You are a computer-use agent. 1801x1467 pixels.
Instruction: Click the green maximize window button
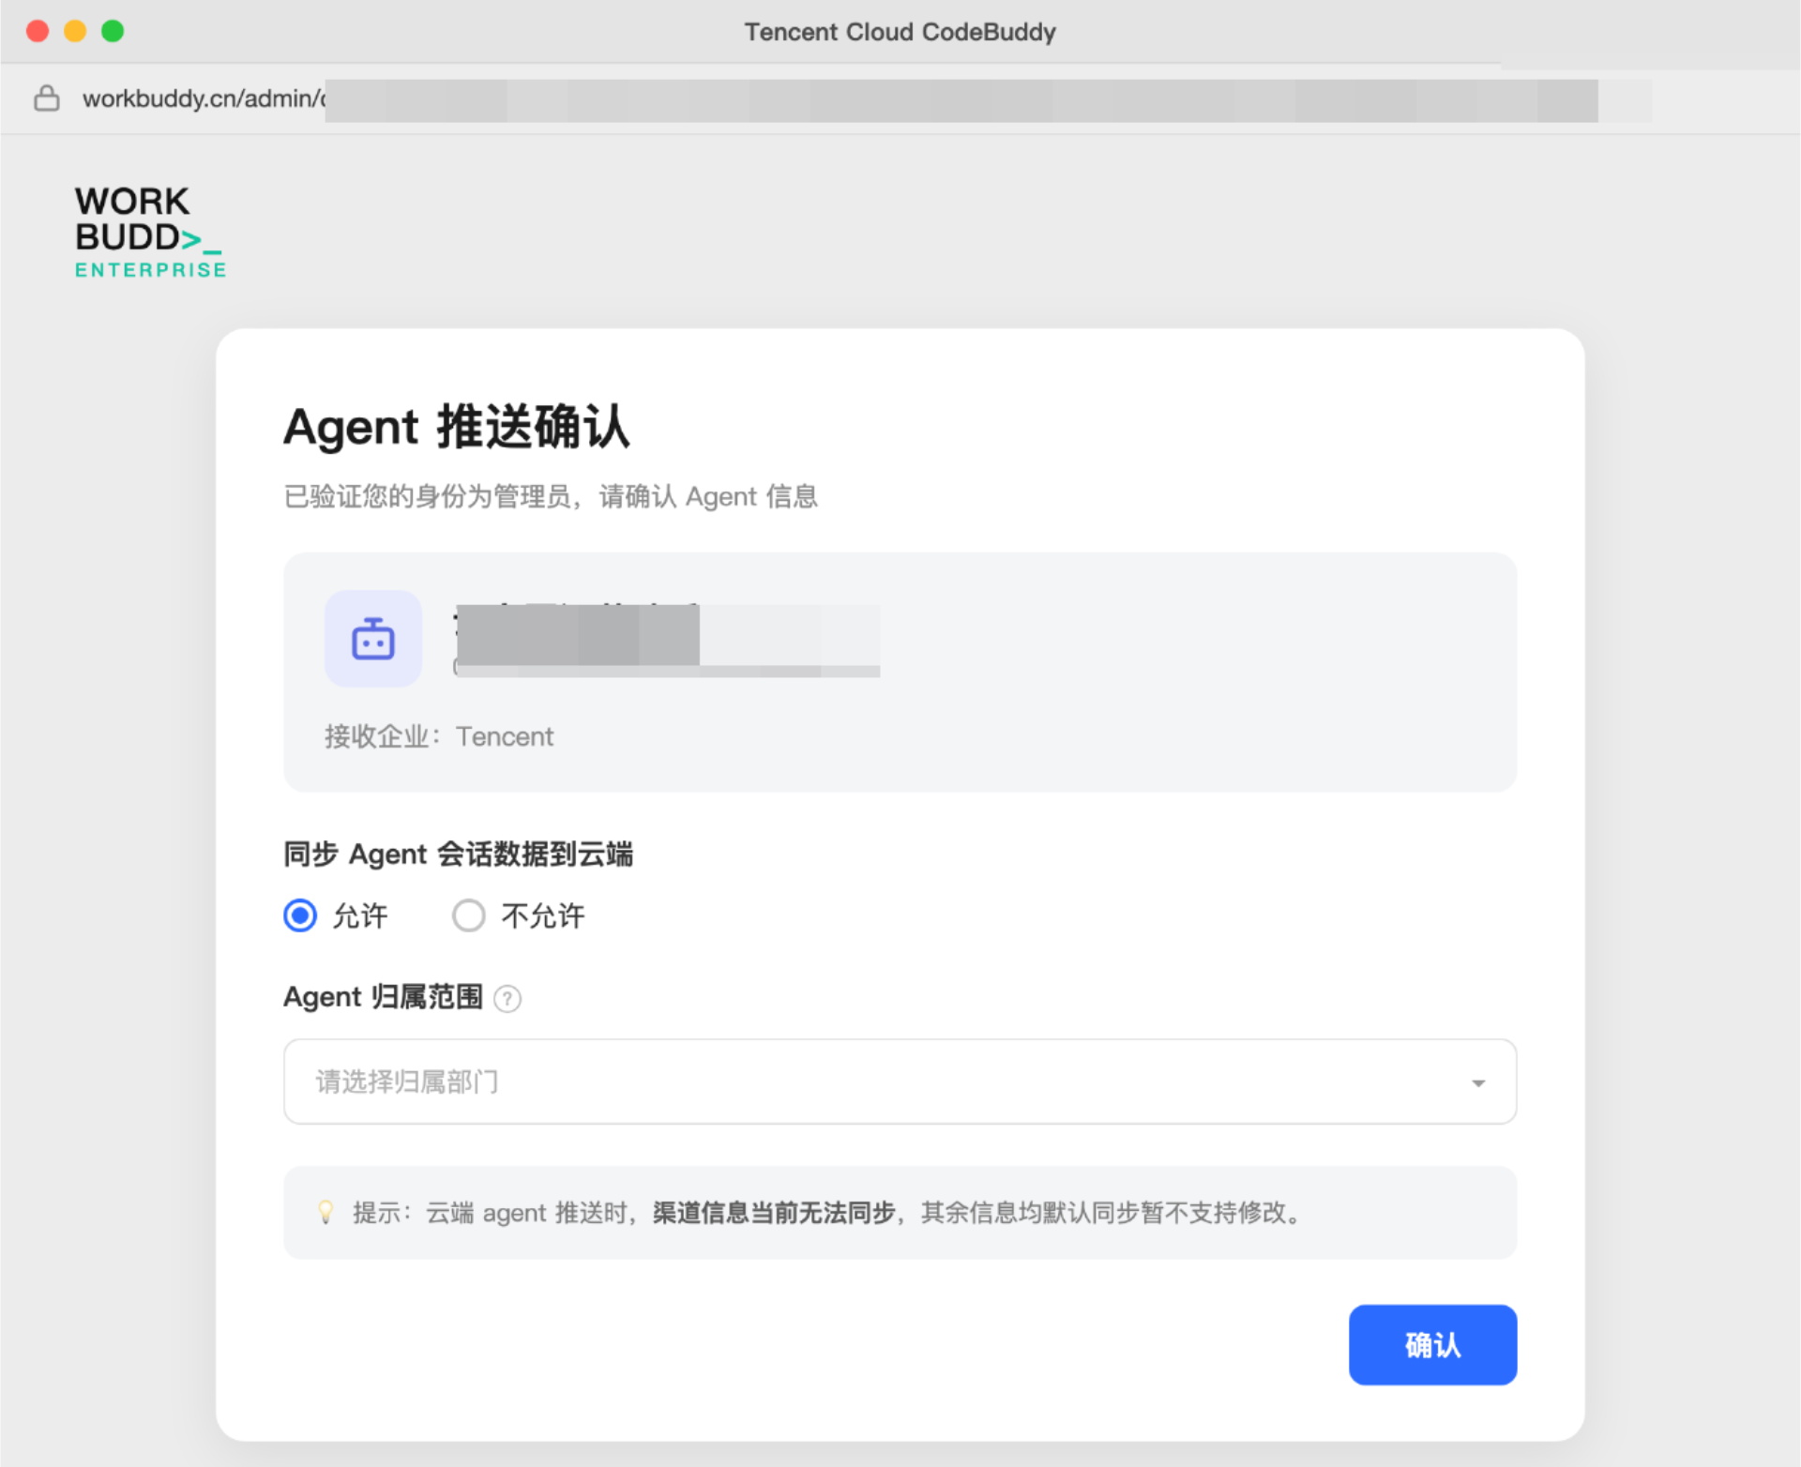113,31
